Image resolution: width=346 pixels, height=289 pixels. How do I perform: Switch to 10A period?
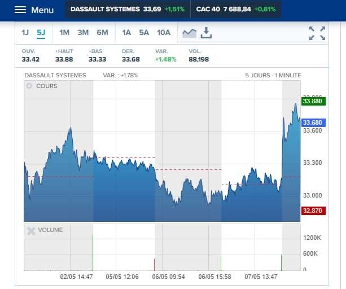click(164, 33)
